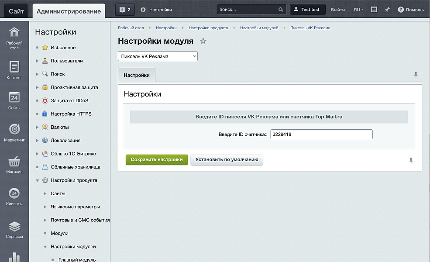Open the Пиксель VK Реклама module selector
Viewport: 430px width, 262px height.
pyautogui.click(x=158, y=56)
